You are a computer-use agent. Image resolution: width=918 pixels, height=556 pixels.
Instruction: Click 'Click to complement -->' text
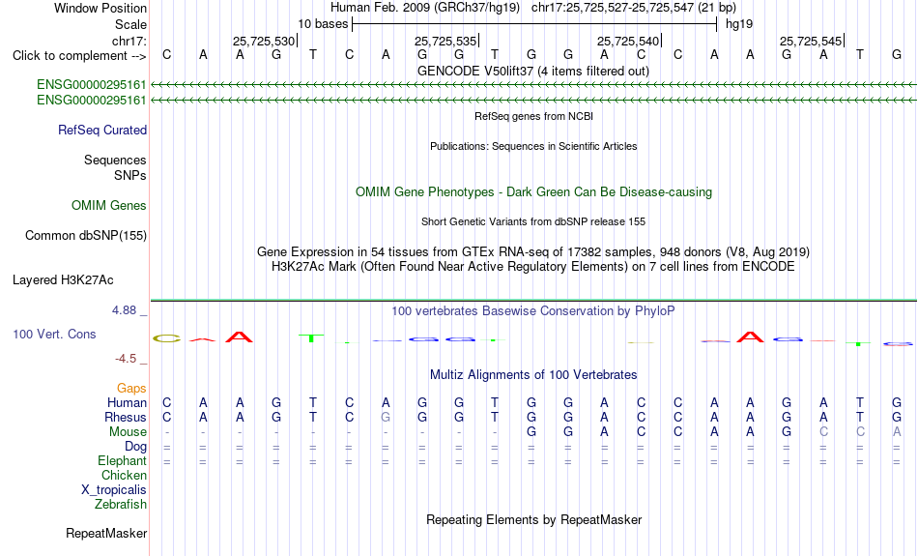pos(79,56)
